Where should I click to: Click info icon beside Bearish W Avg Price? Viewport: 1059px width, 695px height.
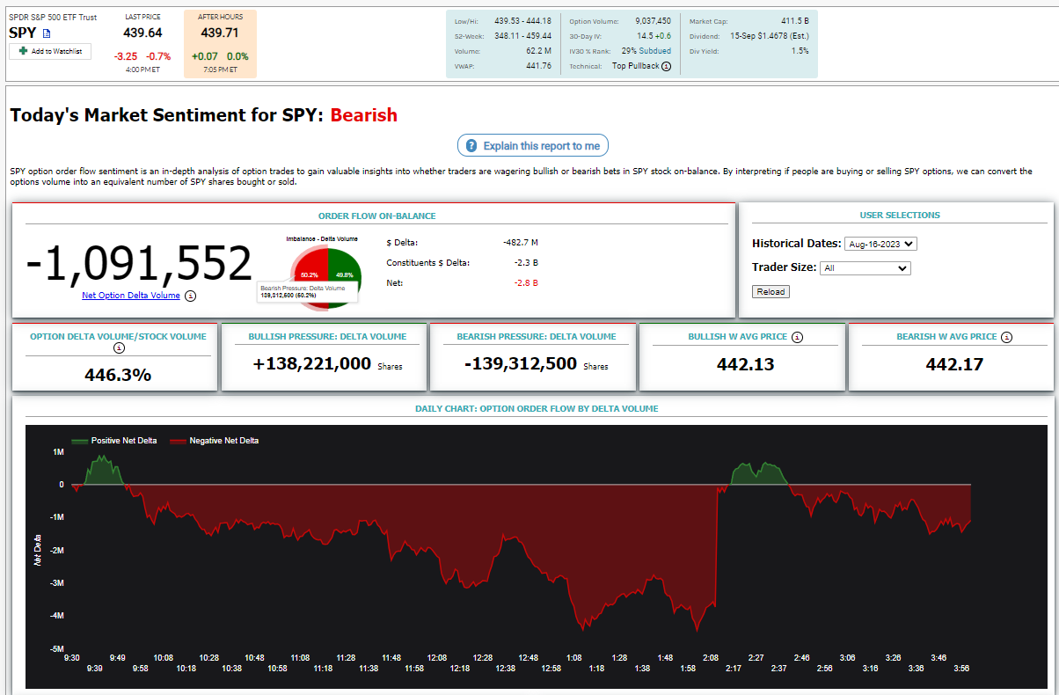pyautogui.click(x=1007, y=337)
